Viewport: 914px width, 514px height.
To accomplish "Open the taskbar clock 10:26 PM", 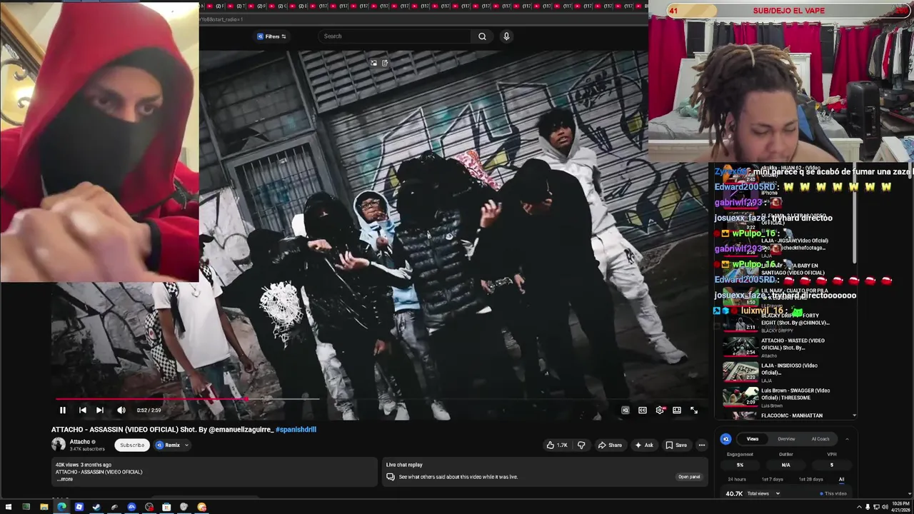I will click(900, 507).
